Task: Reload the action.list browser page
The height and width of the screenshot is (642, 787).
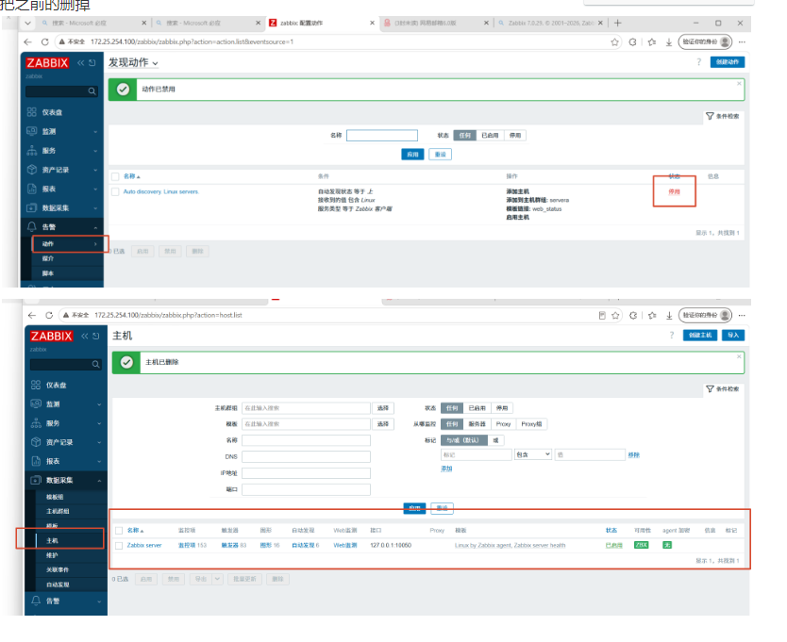Action: tap(44, 42)
